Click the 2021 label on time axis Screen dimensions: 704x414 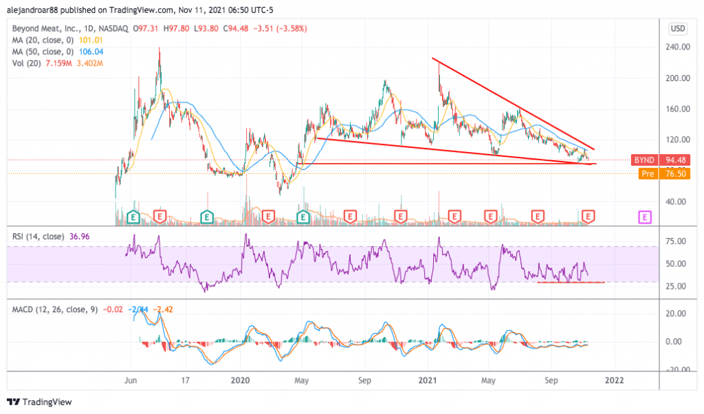(x=428, y=380)
